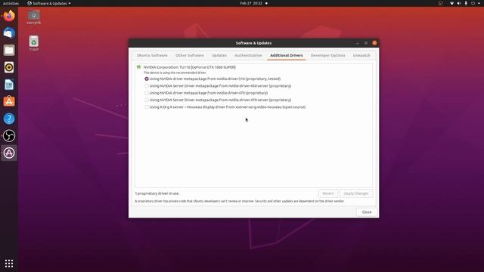Minimize the Software & Updates window
Screen dimensions: 484x272
(358, 43)
